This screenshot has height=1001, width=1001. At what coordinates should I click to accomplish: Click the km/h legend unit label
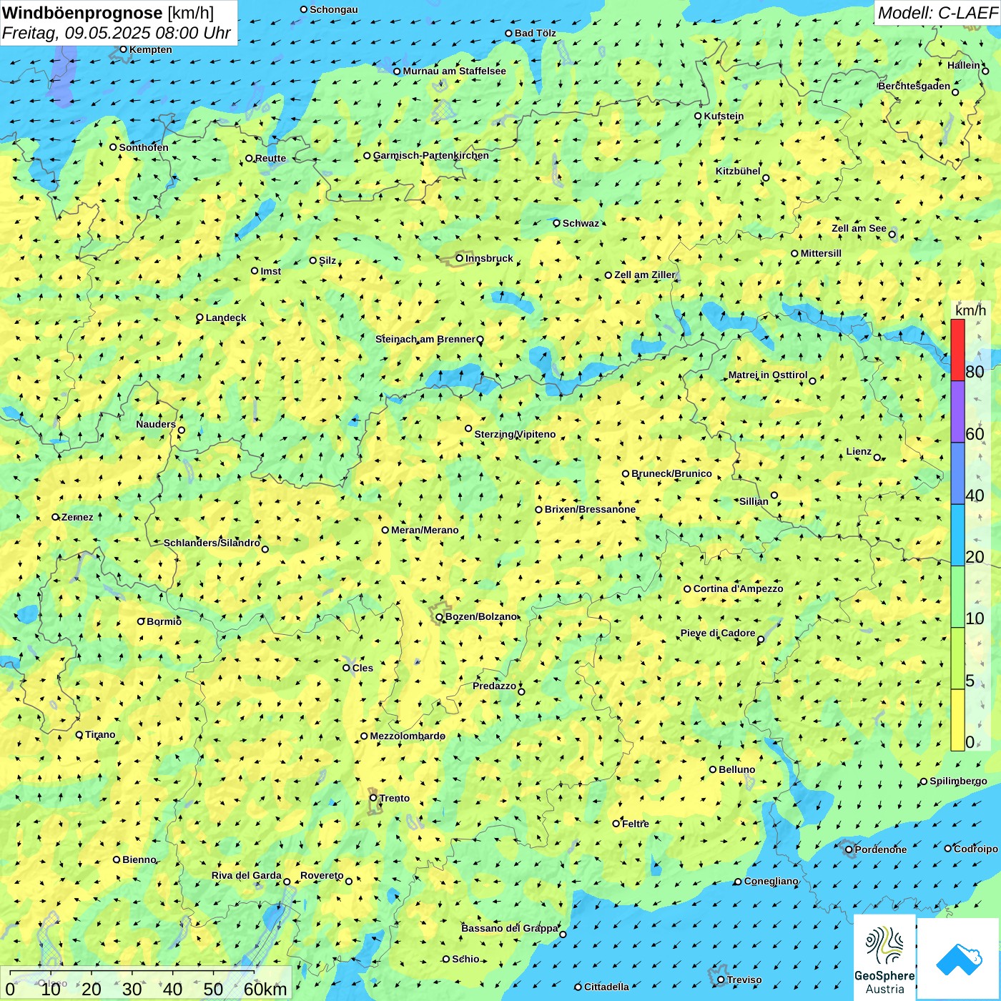(x=970, y=310)
